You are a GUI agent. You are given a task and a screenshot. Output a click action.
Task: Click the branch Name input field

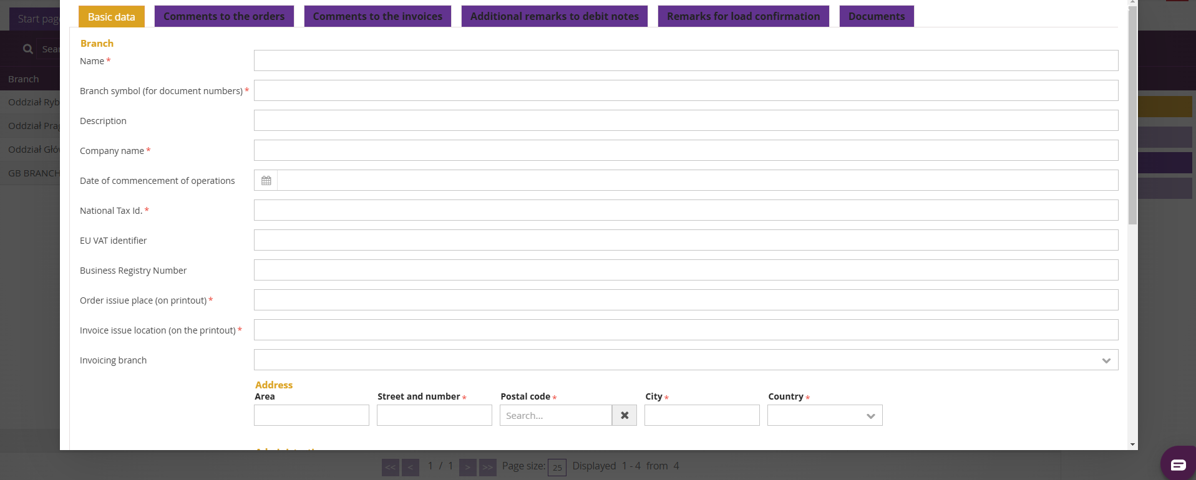686,60
